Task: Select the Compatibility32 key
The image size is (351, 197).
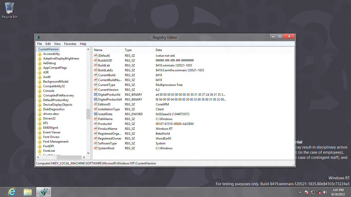Action: tap(54, 86)
